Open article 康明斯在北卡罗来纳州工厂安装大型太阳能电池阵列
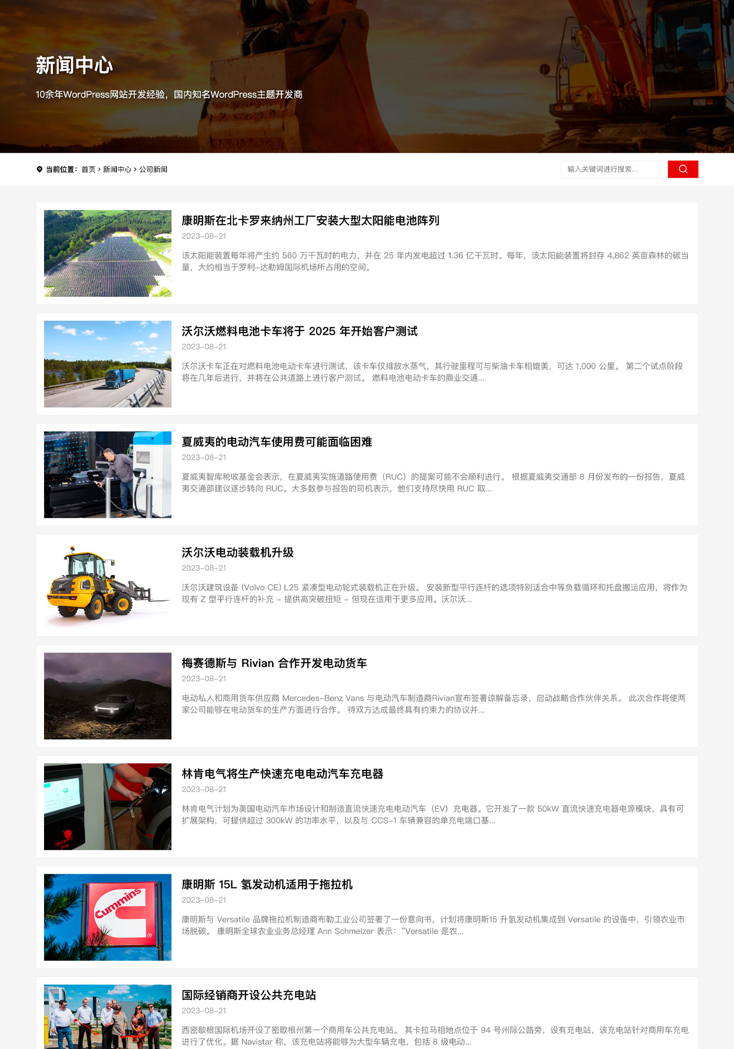 click(310, 220)
